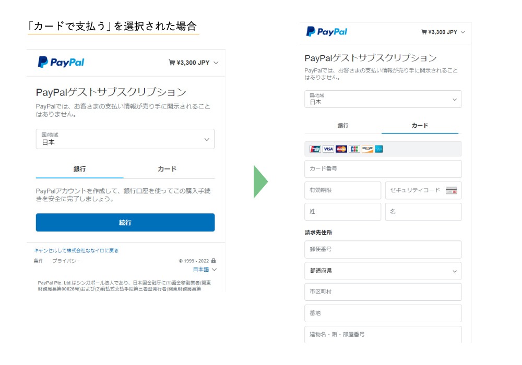Click cart icon in left panel header
Image resolution: width=522 pixels, height=365 pixels.
[172, 63]
